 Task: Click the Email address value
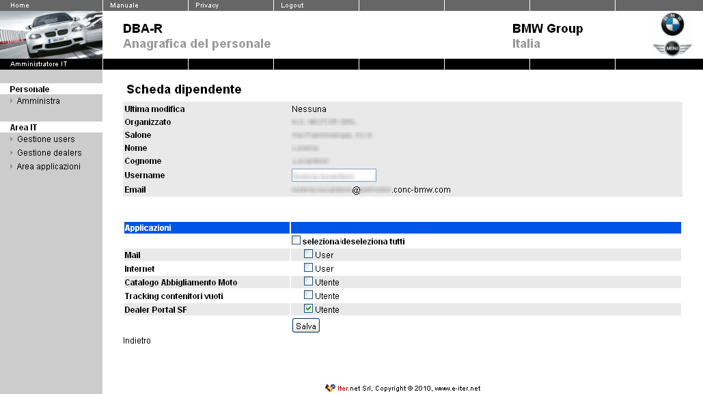(371, 190)
